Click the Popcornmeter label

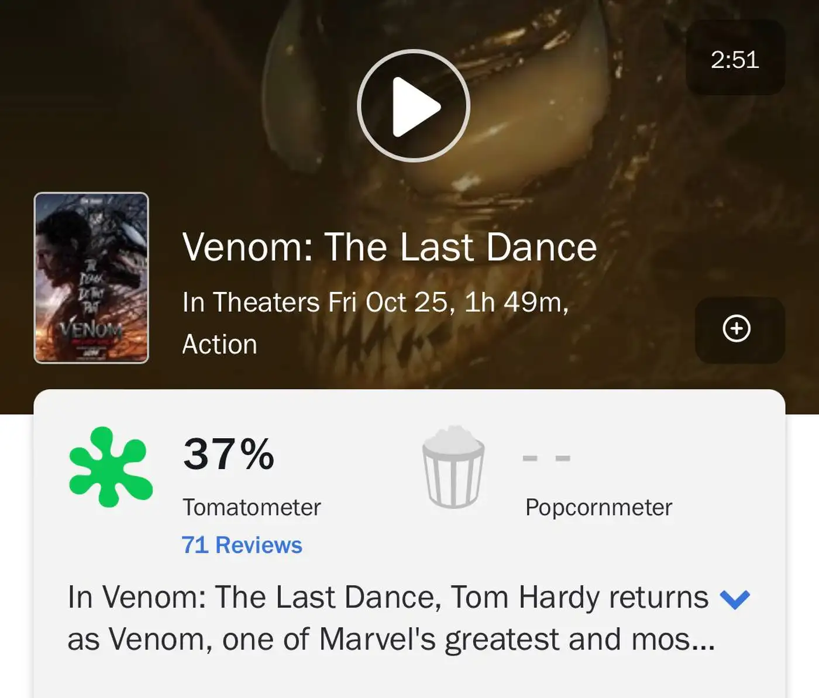[598, 507]
